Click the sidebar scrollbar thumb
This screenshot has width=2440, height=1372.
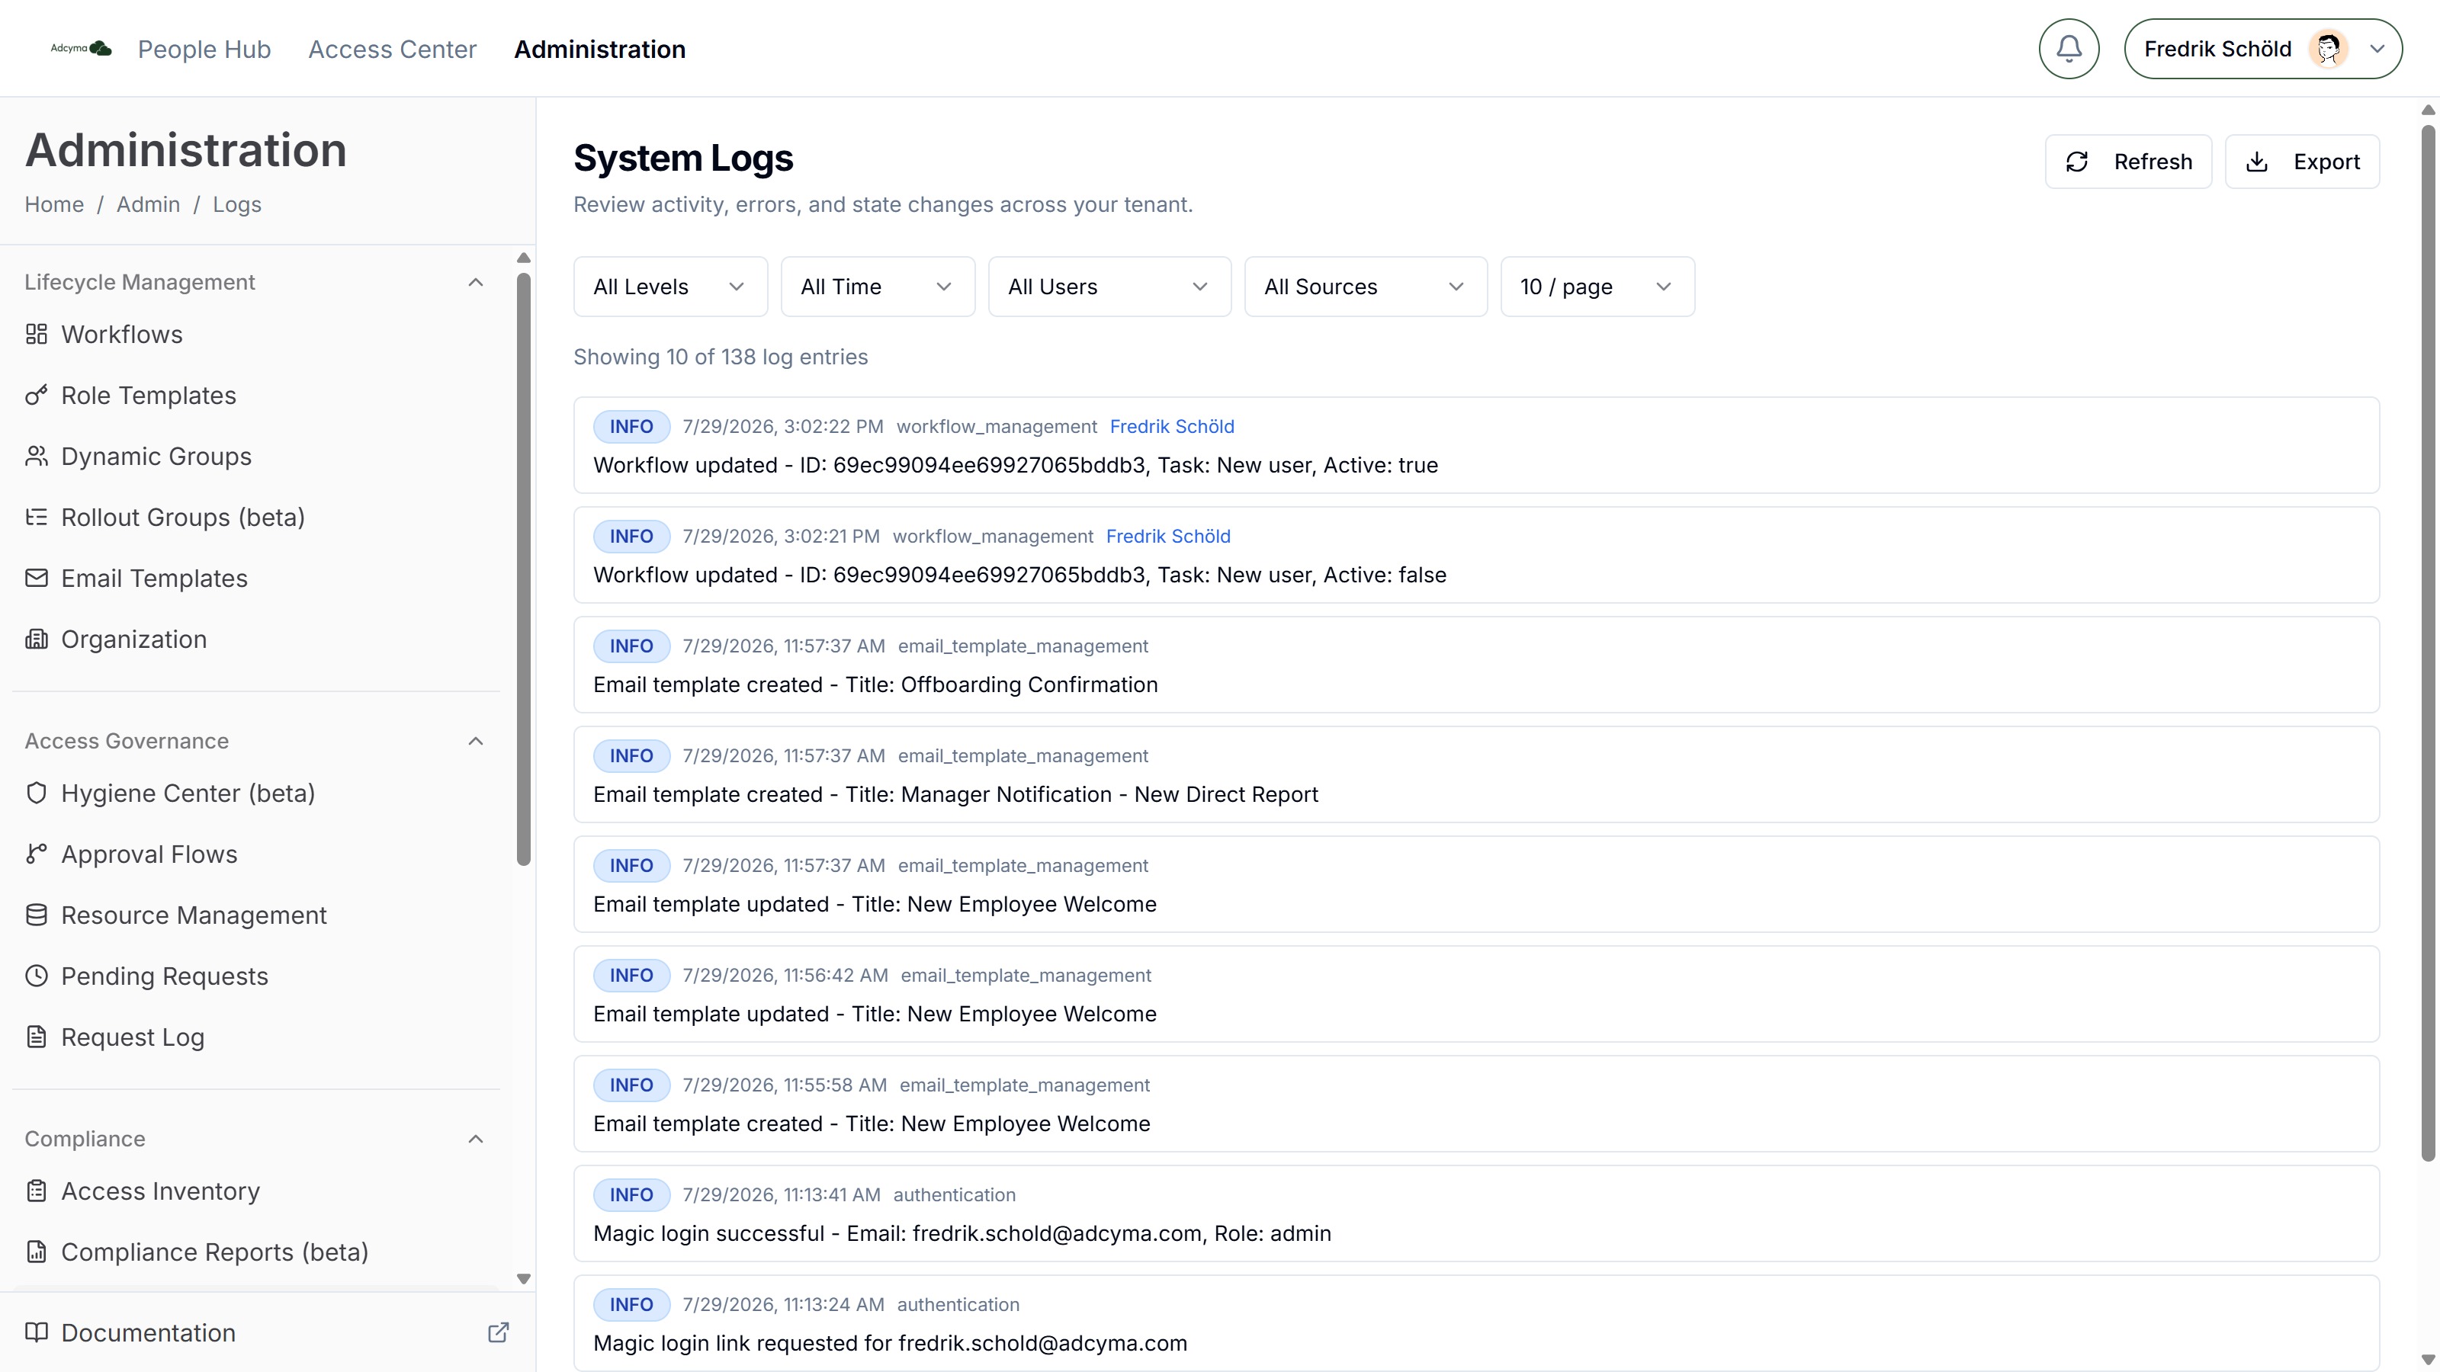(x=524, y=568)
